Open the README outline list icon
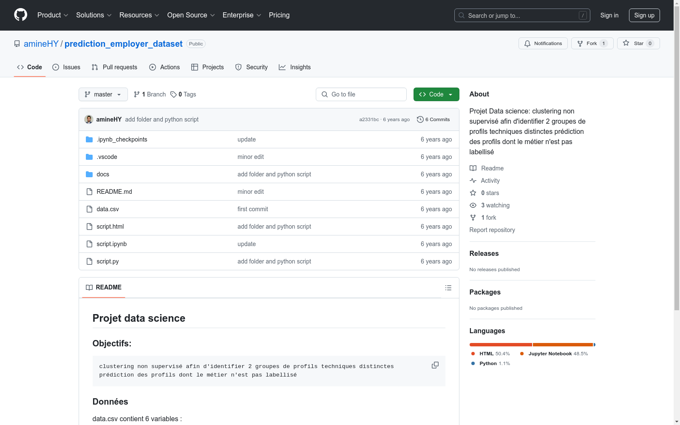 pos(448,288)
